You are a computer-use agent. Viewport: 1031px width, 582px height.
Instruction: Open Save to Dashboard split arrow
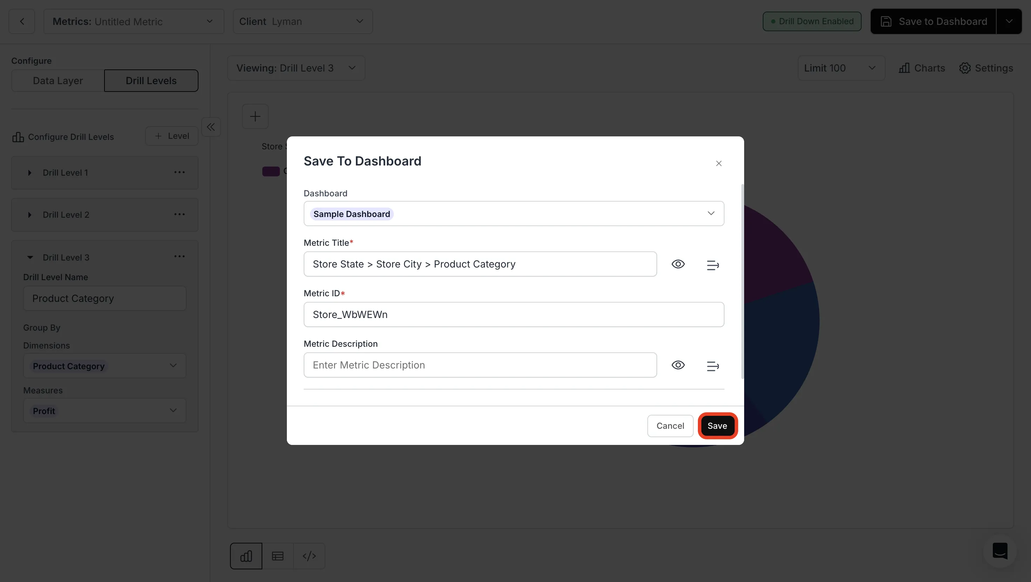coord(1009,22)
